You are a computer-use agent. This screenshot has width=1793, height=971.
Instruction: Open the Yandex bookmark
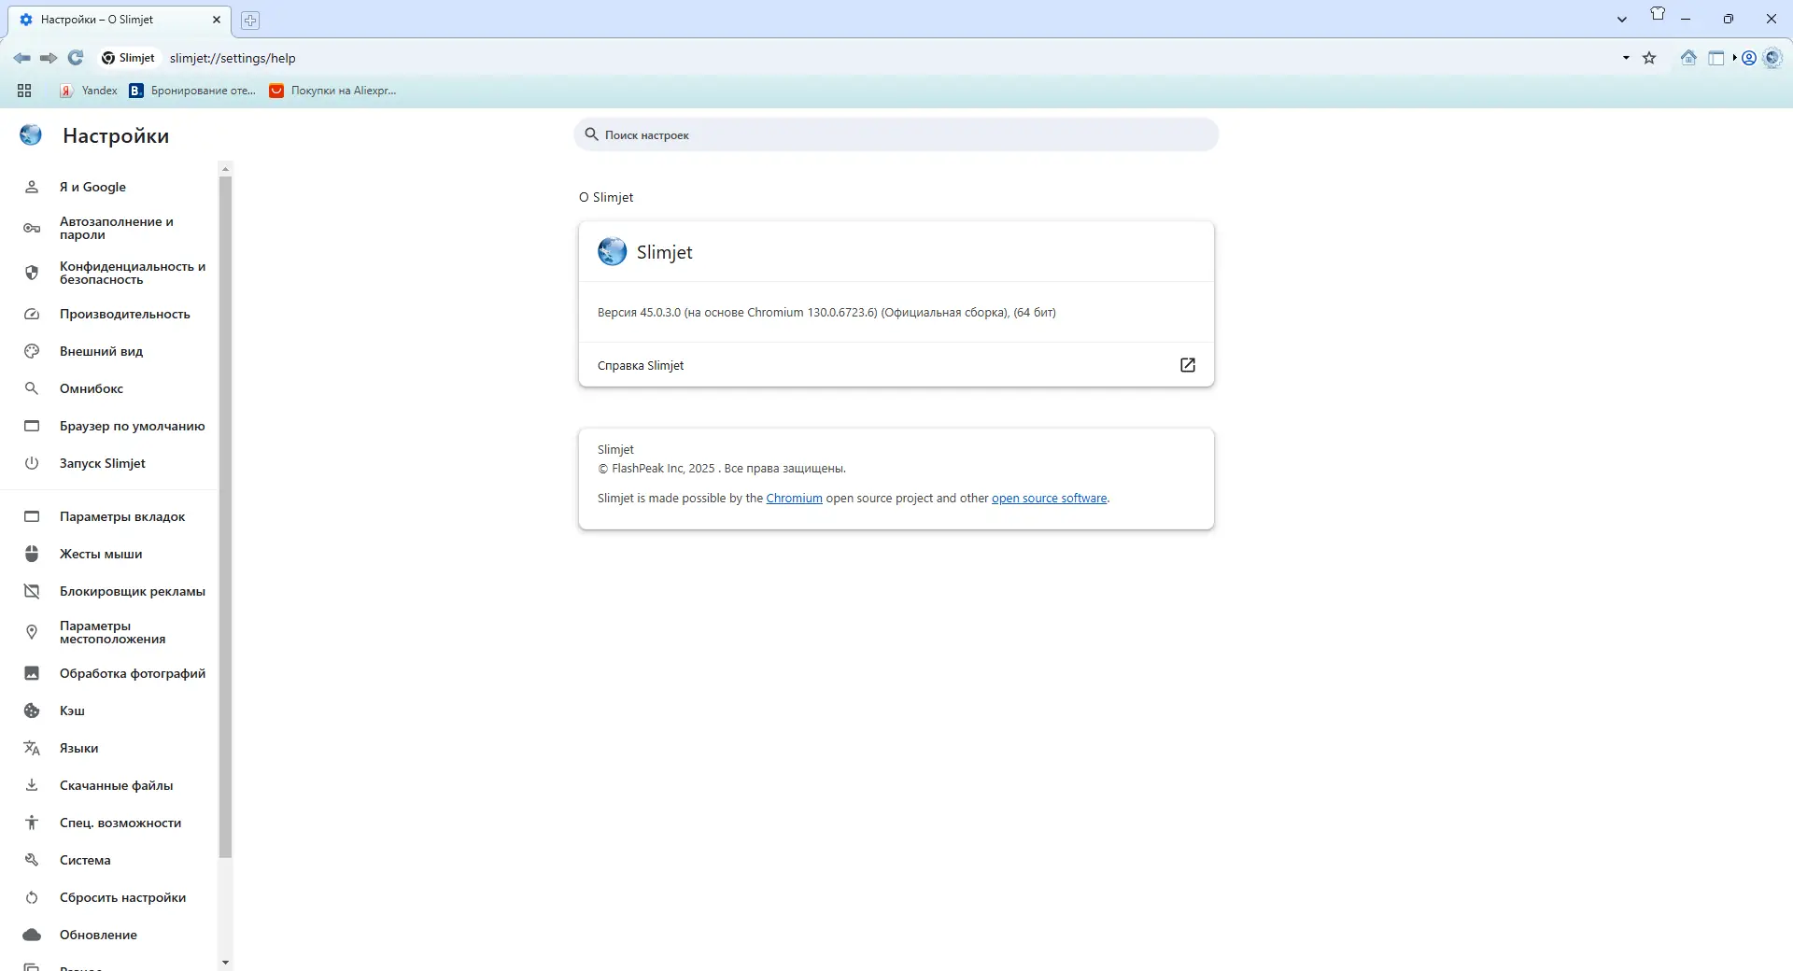point(89,91)
